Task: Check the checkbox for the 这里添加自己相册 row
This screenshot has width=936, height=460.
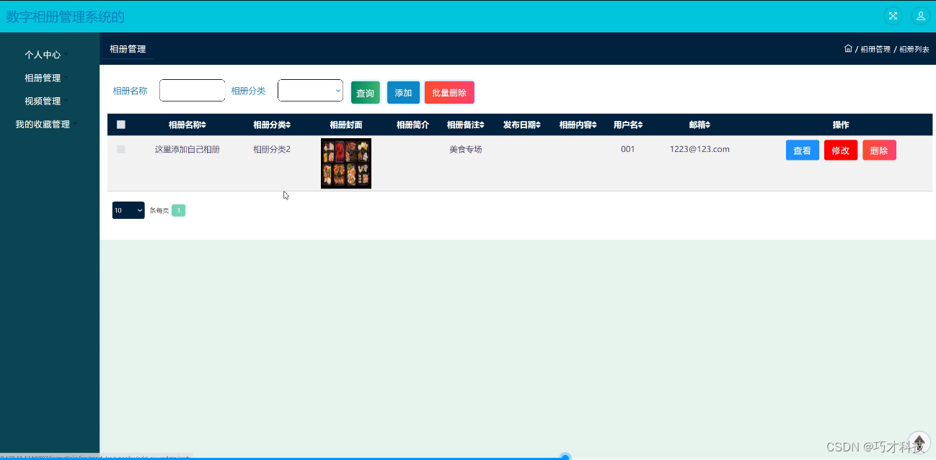Action: (x=120, y=149)
